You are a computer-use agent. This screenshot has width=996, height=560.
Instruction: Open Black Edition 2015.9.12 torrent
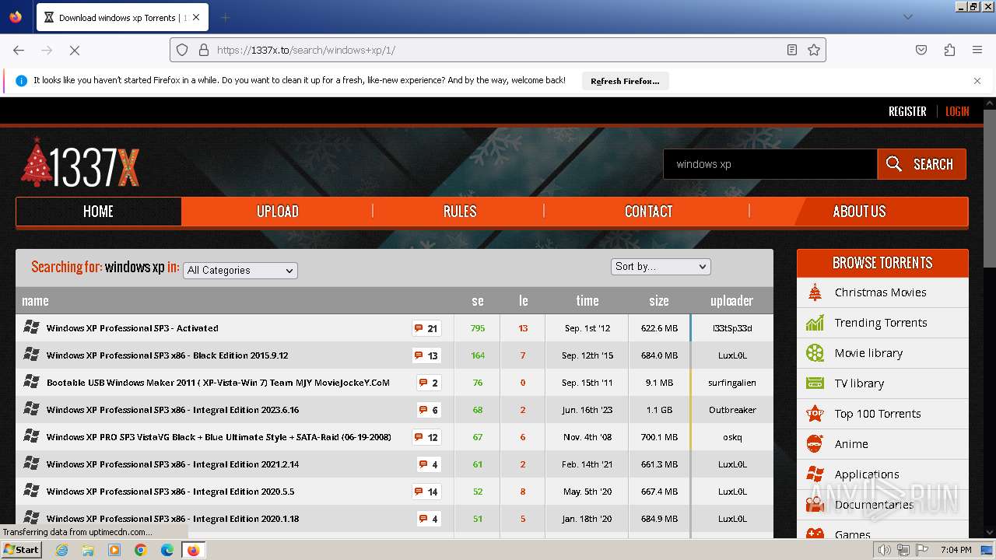[x=167, y=355]
